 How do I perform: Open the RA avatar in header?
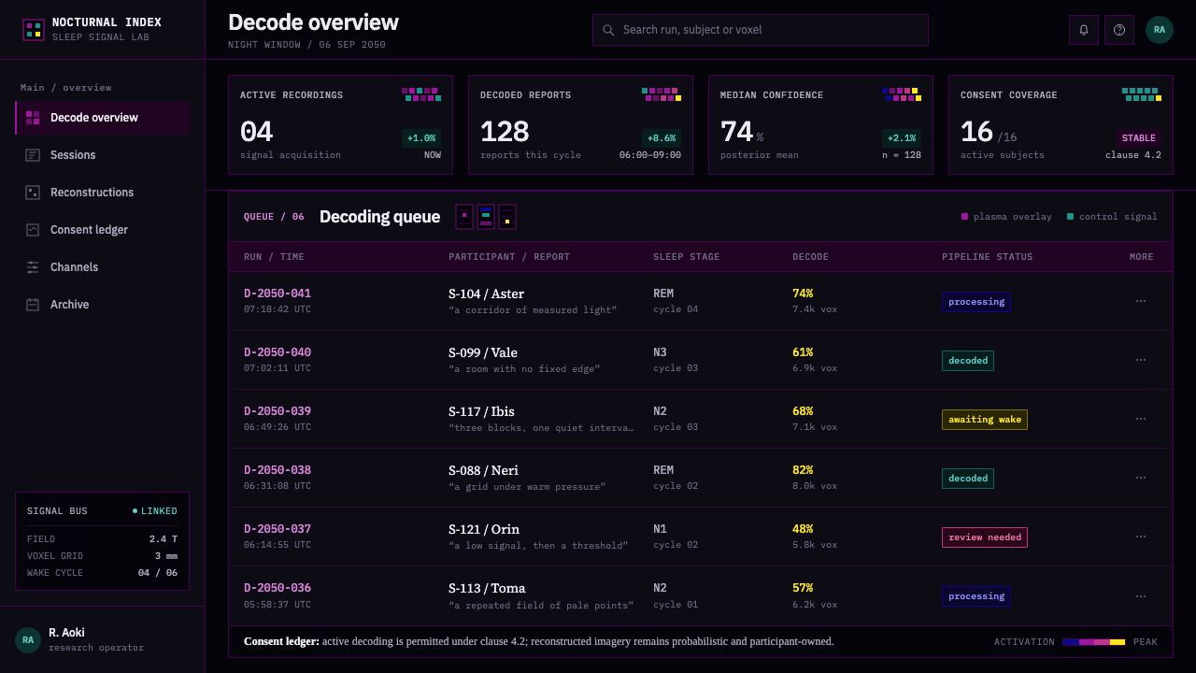point(1160,30)
